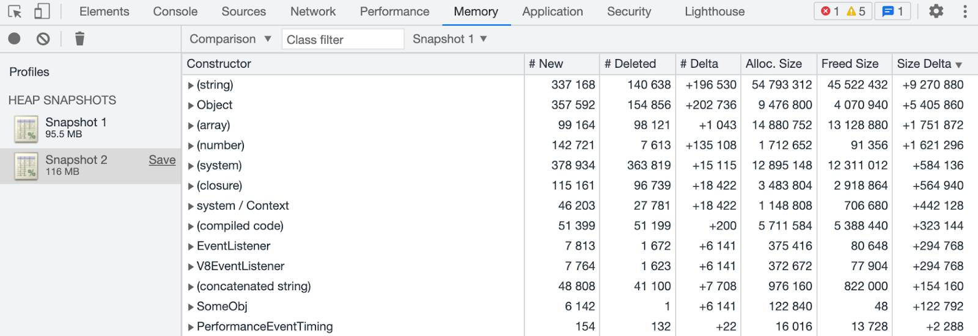Image resolution: width=978 pixels, height=336 pixels.
Task: Click the 14 880 752 alloc size cell
Action: 782,125
